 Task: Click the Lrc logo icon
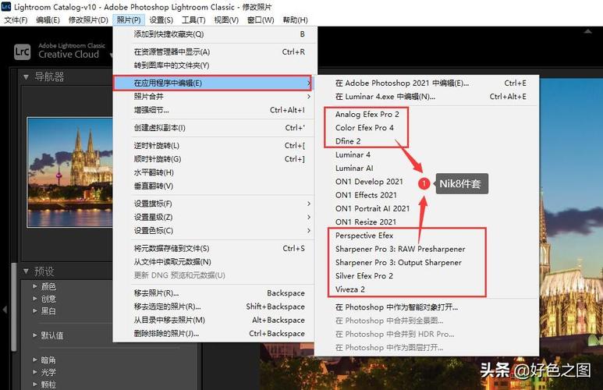click(22, 51)
